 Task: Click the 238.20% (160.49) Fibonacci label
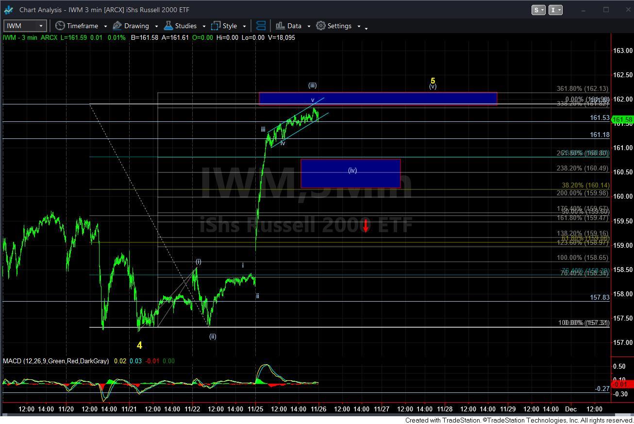(582, 169)
